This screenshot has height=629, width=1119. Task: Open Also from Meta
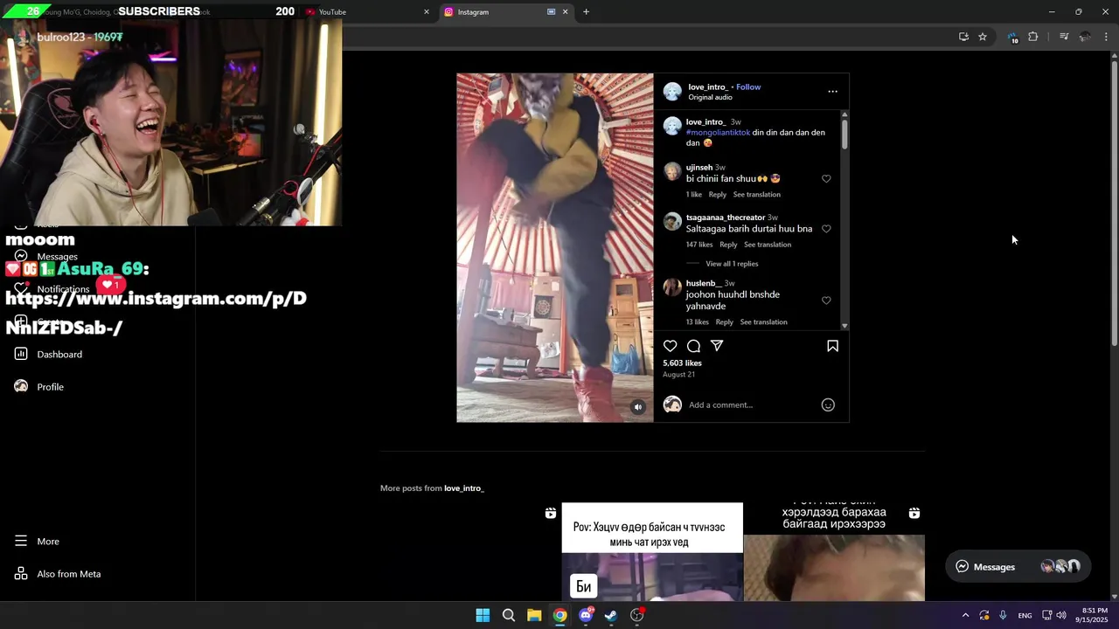(58, 574)
